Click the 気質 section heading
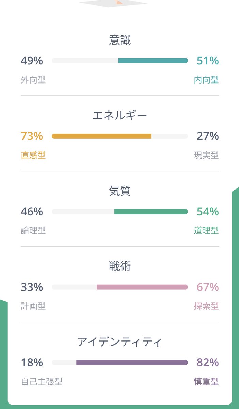The image size is (239, 409). click(120, 191)
